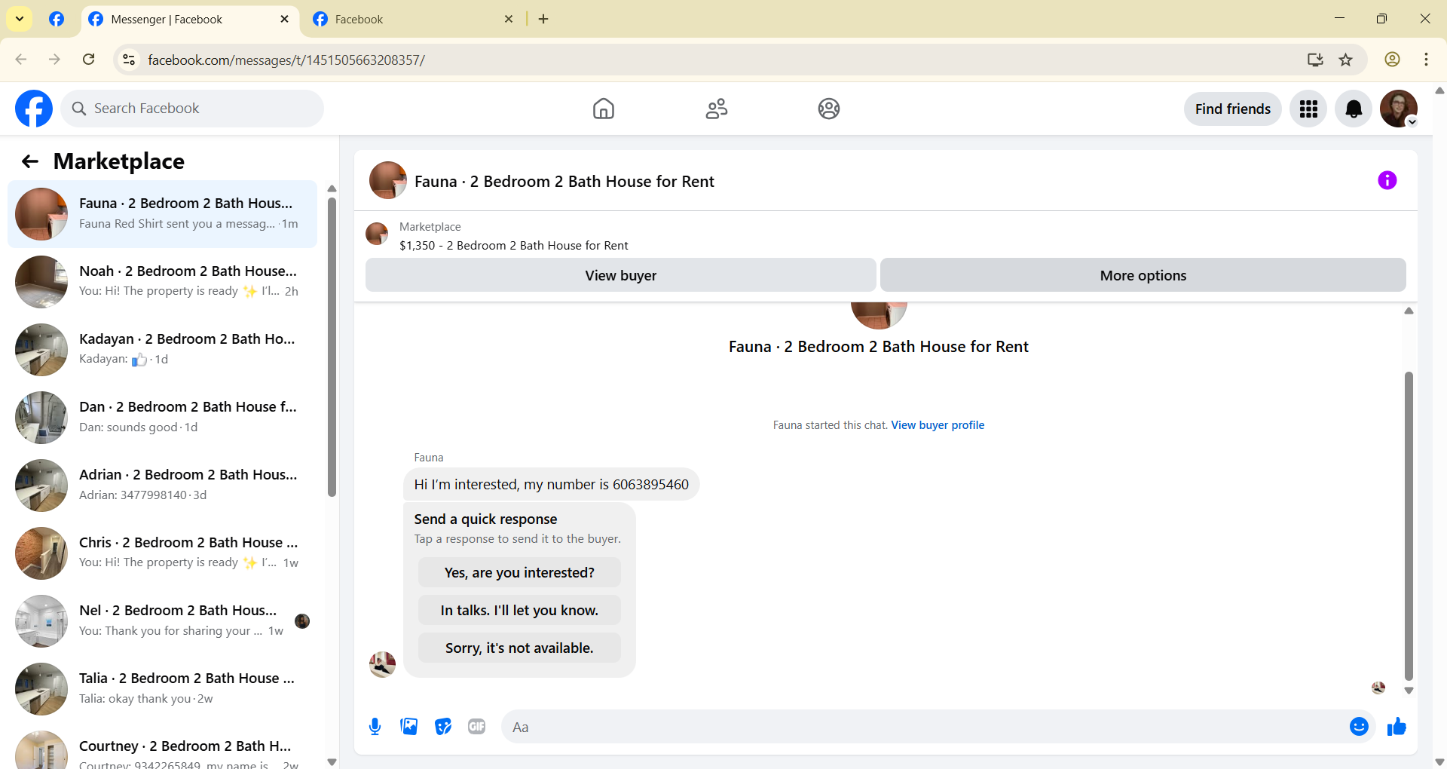This screenshot has height=769, width=1447.
Task: Open Kadayan conversation in the list
Action: pos(162,350)
